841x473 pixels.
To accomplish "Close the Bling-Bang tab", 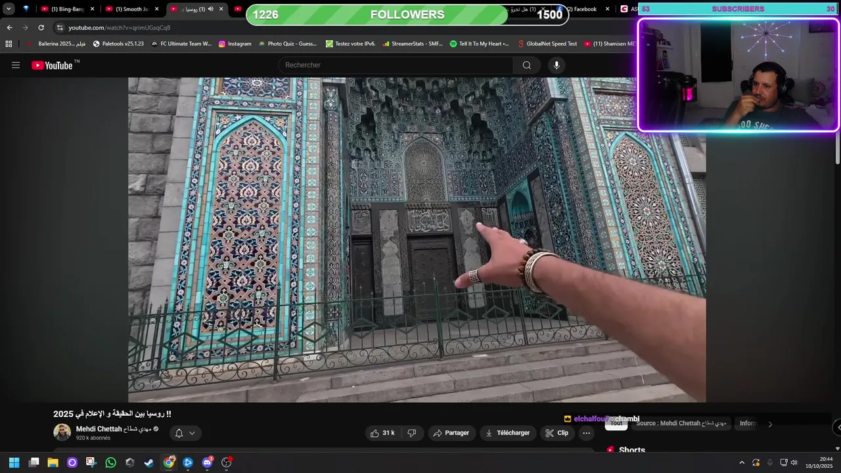I will click(92, 9).
